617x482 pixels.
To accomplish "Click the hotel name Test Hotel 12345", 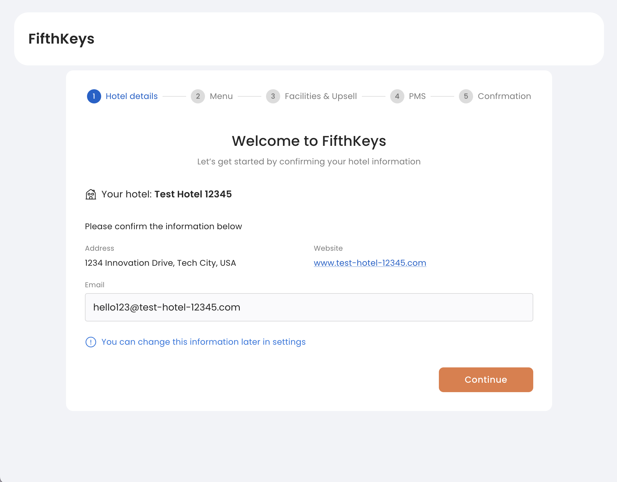I will (193, 194).
